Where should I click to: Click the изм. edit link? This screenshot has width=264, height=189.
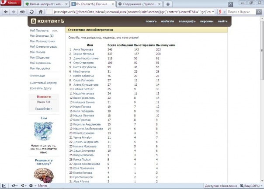(55, 31)
